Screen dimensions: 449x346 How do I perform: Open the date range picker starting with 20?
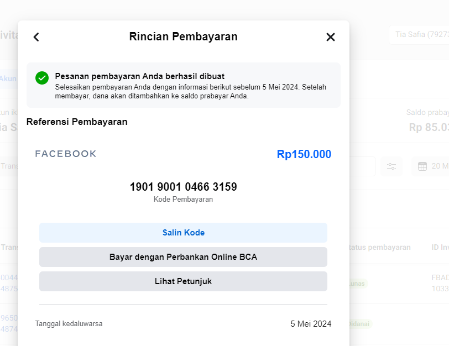tap(437, 166)
